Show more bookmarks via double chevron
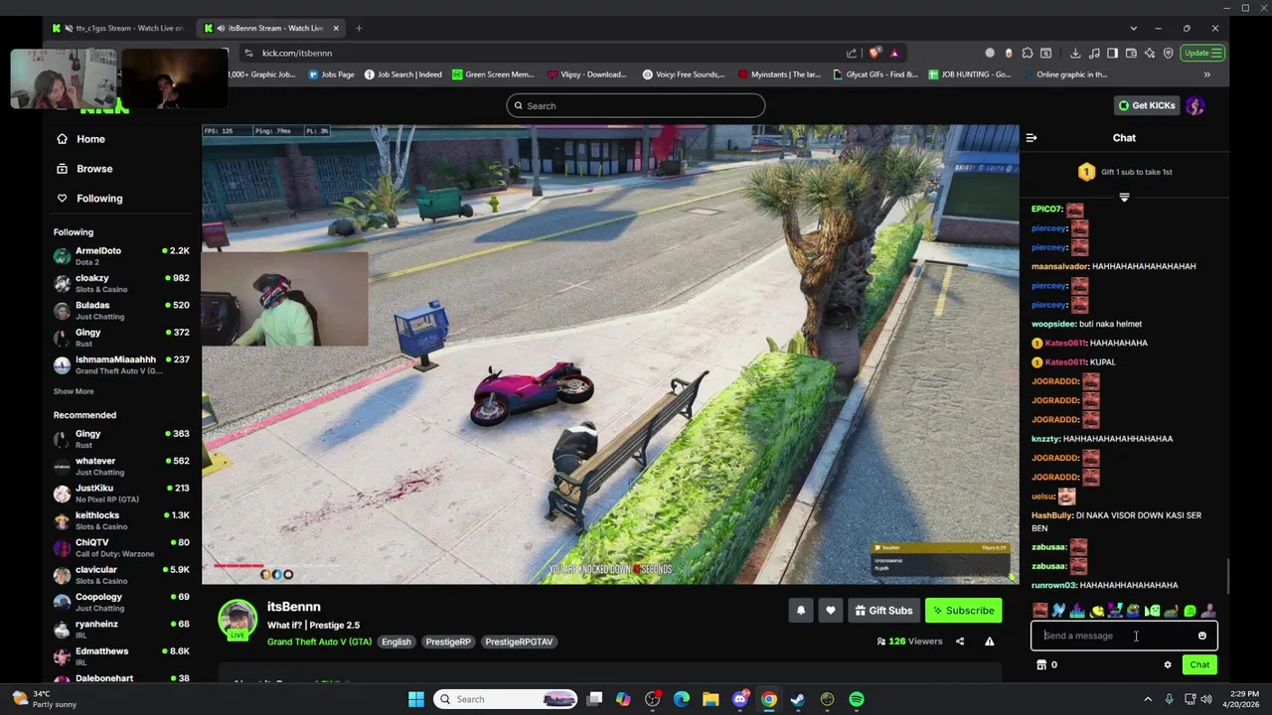The width and height of the screenshot is (1272, 715). [x=1207, y=74]
